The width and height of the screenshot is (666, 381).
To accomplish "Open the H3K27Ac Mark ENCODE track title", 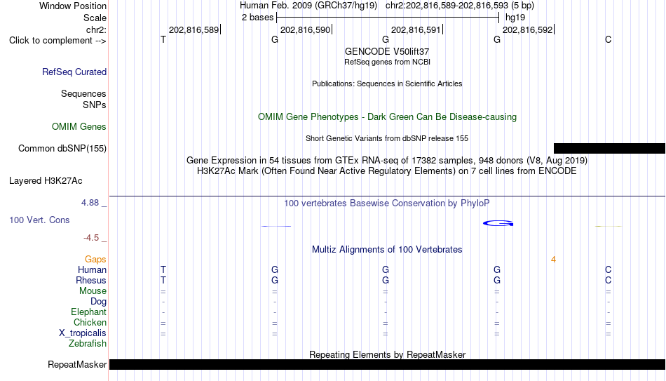I will (x=387, y=171).
